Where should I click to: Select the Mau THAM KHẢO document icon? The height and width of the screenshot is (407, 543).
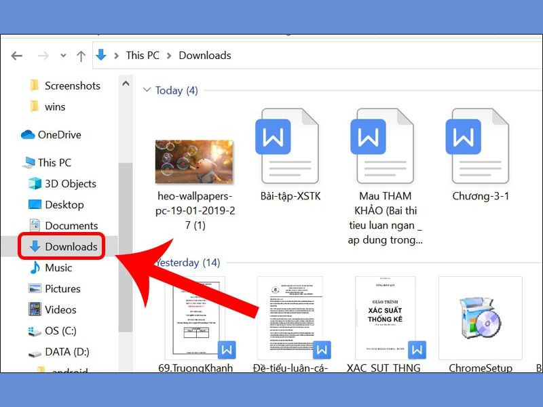tap(382, 146)
